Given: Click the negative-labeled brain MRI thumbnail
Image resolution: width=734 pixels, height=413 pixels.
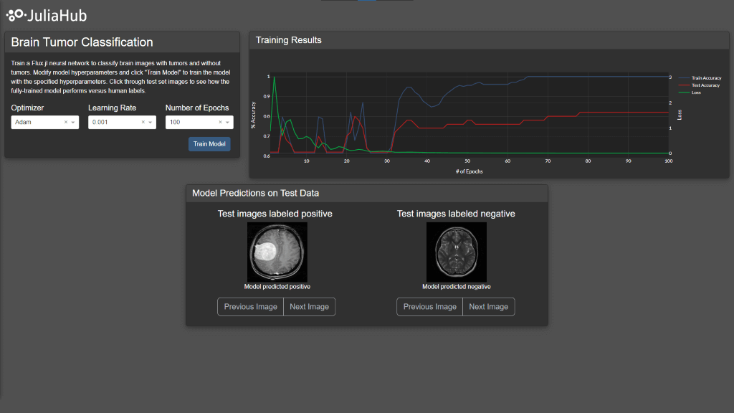Looking at the screenshot, I should [457, 252].
